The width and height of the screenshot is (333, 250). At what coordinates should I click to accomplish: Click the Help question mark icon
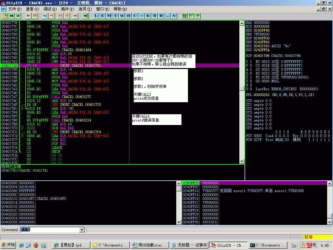(197, 16)
